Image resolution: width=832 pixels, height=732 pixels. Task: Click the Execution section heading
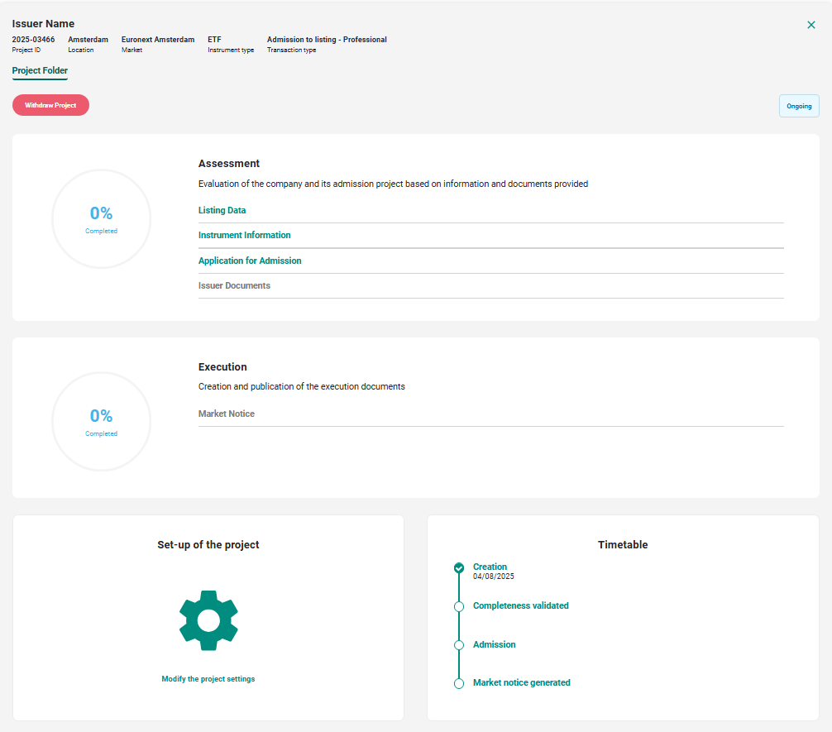[222, 366]
